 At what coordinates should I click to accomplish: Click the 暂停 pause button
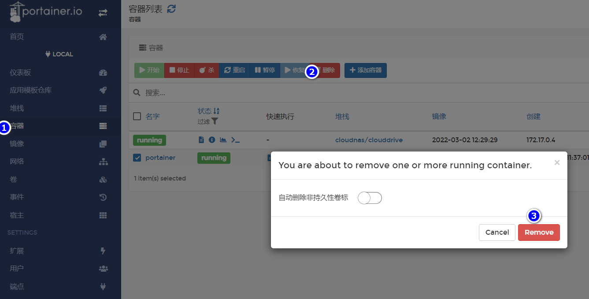(265, 70)
